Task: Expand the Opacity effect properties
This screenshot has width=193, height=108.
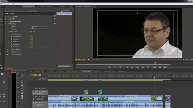Action: (x=6, y=19)
